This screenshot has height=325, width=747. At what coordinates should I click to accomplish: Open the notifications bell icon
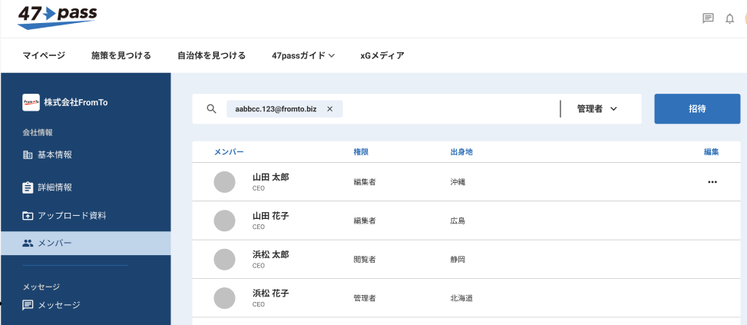(729, 18)
